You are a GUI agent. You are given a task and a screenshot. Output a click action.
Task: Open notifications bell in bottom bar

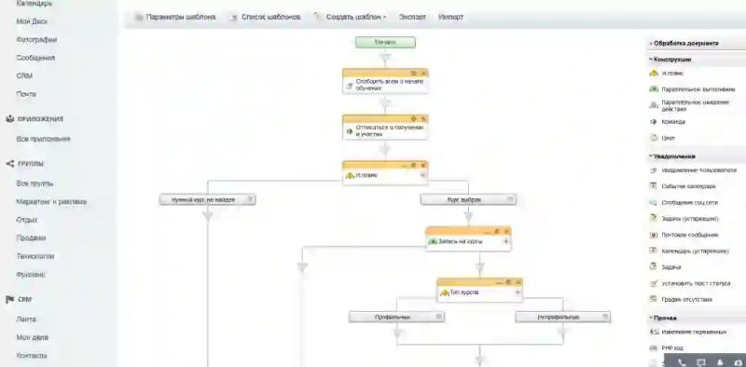[720, 362]
